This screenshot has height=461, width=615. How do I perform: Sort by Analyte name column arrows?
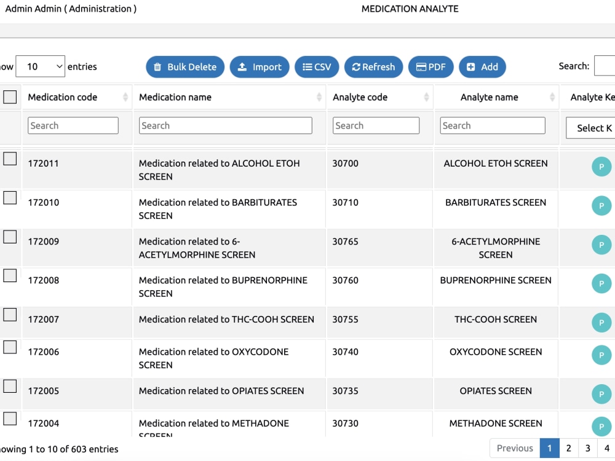[x=552, y=97]
